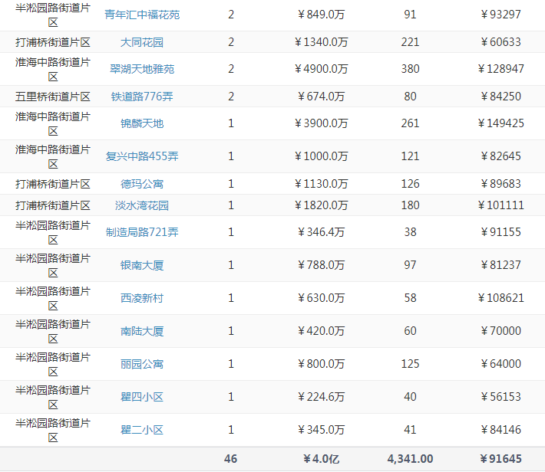
Task: Click the 西凌新村 link
Action: click(142, 298)
